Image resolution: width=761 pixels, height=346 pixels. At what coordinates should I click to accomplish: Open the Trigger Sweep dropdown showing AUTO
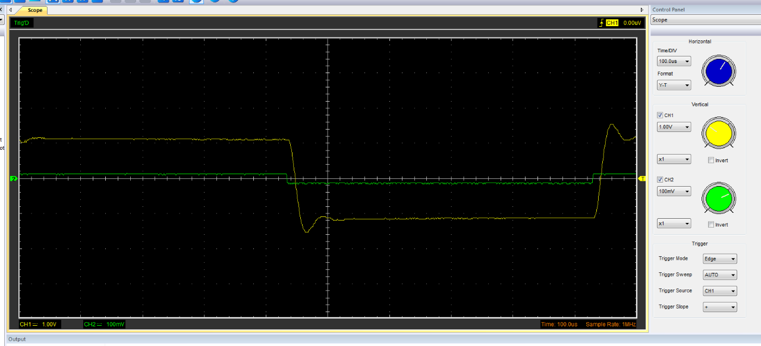[719, 275]
